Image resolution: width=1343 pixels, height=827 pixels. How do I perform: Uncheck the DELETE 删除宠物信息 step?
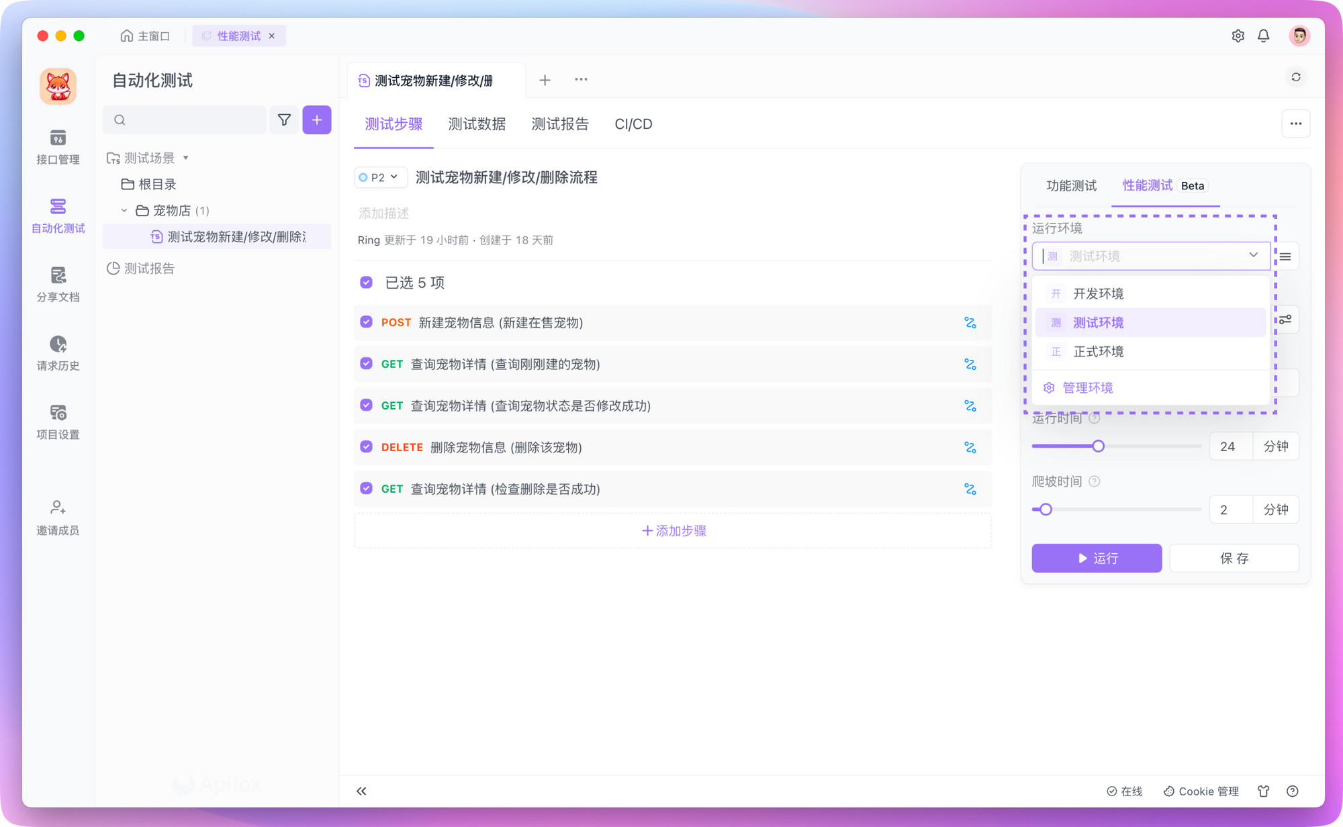pos(366,447)
